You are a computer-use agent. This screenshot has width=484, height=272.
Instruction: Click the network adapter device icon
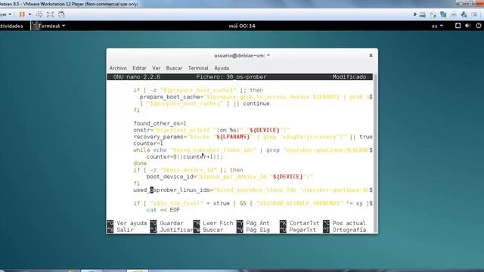click(x=443, y=14)
